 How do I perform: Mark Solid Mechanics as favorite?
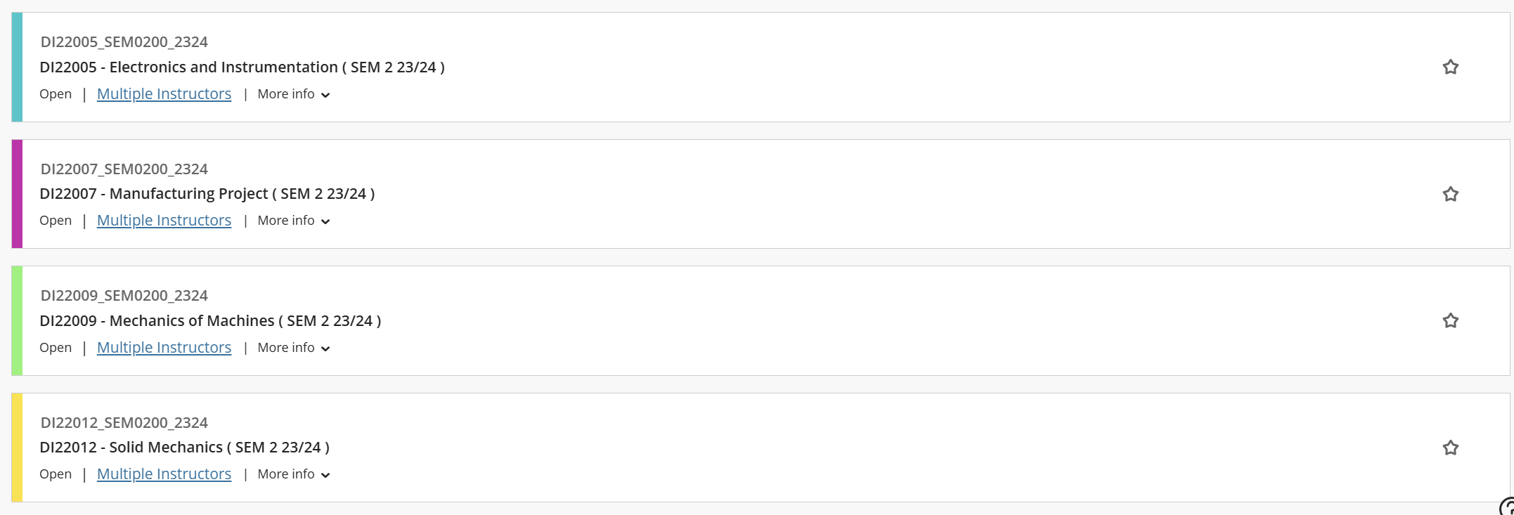tap(1450, 448)
